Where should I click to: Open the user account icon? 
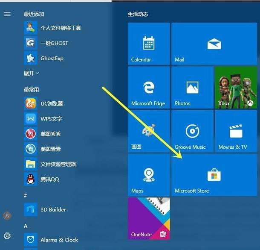[7, 216]
